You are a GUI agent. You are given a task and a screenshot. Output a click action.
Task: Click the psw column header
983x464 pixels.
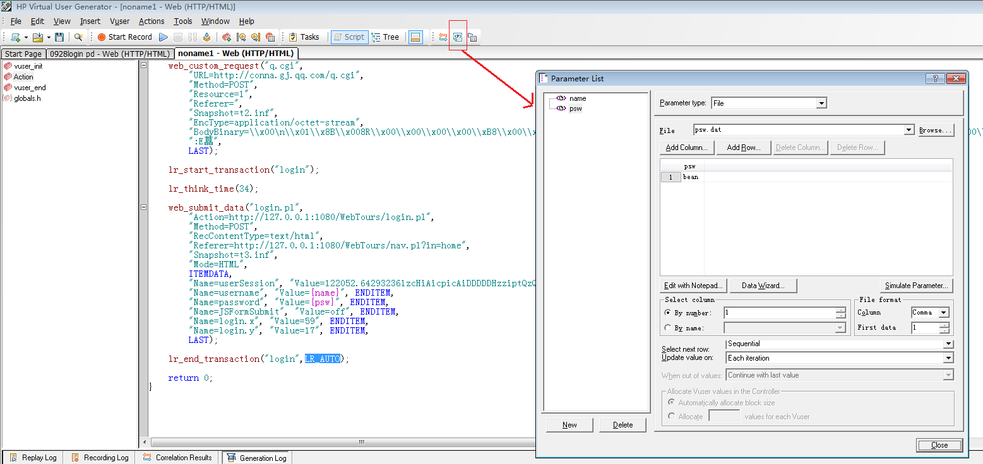[x=690, y=166]
